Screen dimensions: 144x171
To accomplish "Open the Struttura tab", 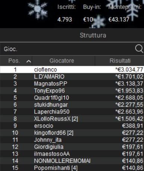I will [x=93, y=35].
